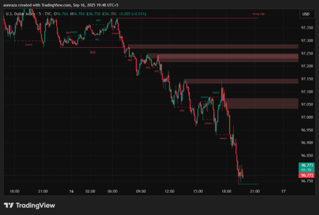Click the 01:39 bar countdown timer
The width and height of the screenshot is (319, 215).
[x=306, y=170]
